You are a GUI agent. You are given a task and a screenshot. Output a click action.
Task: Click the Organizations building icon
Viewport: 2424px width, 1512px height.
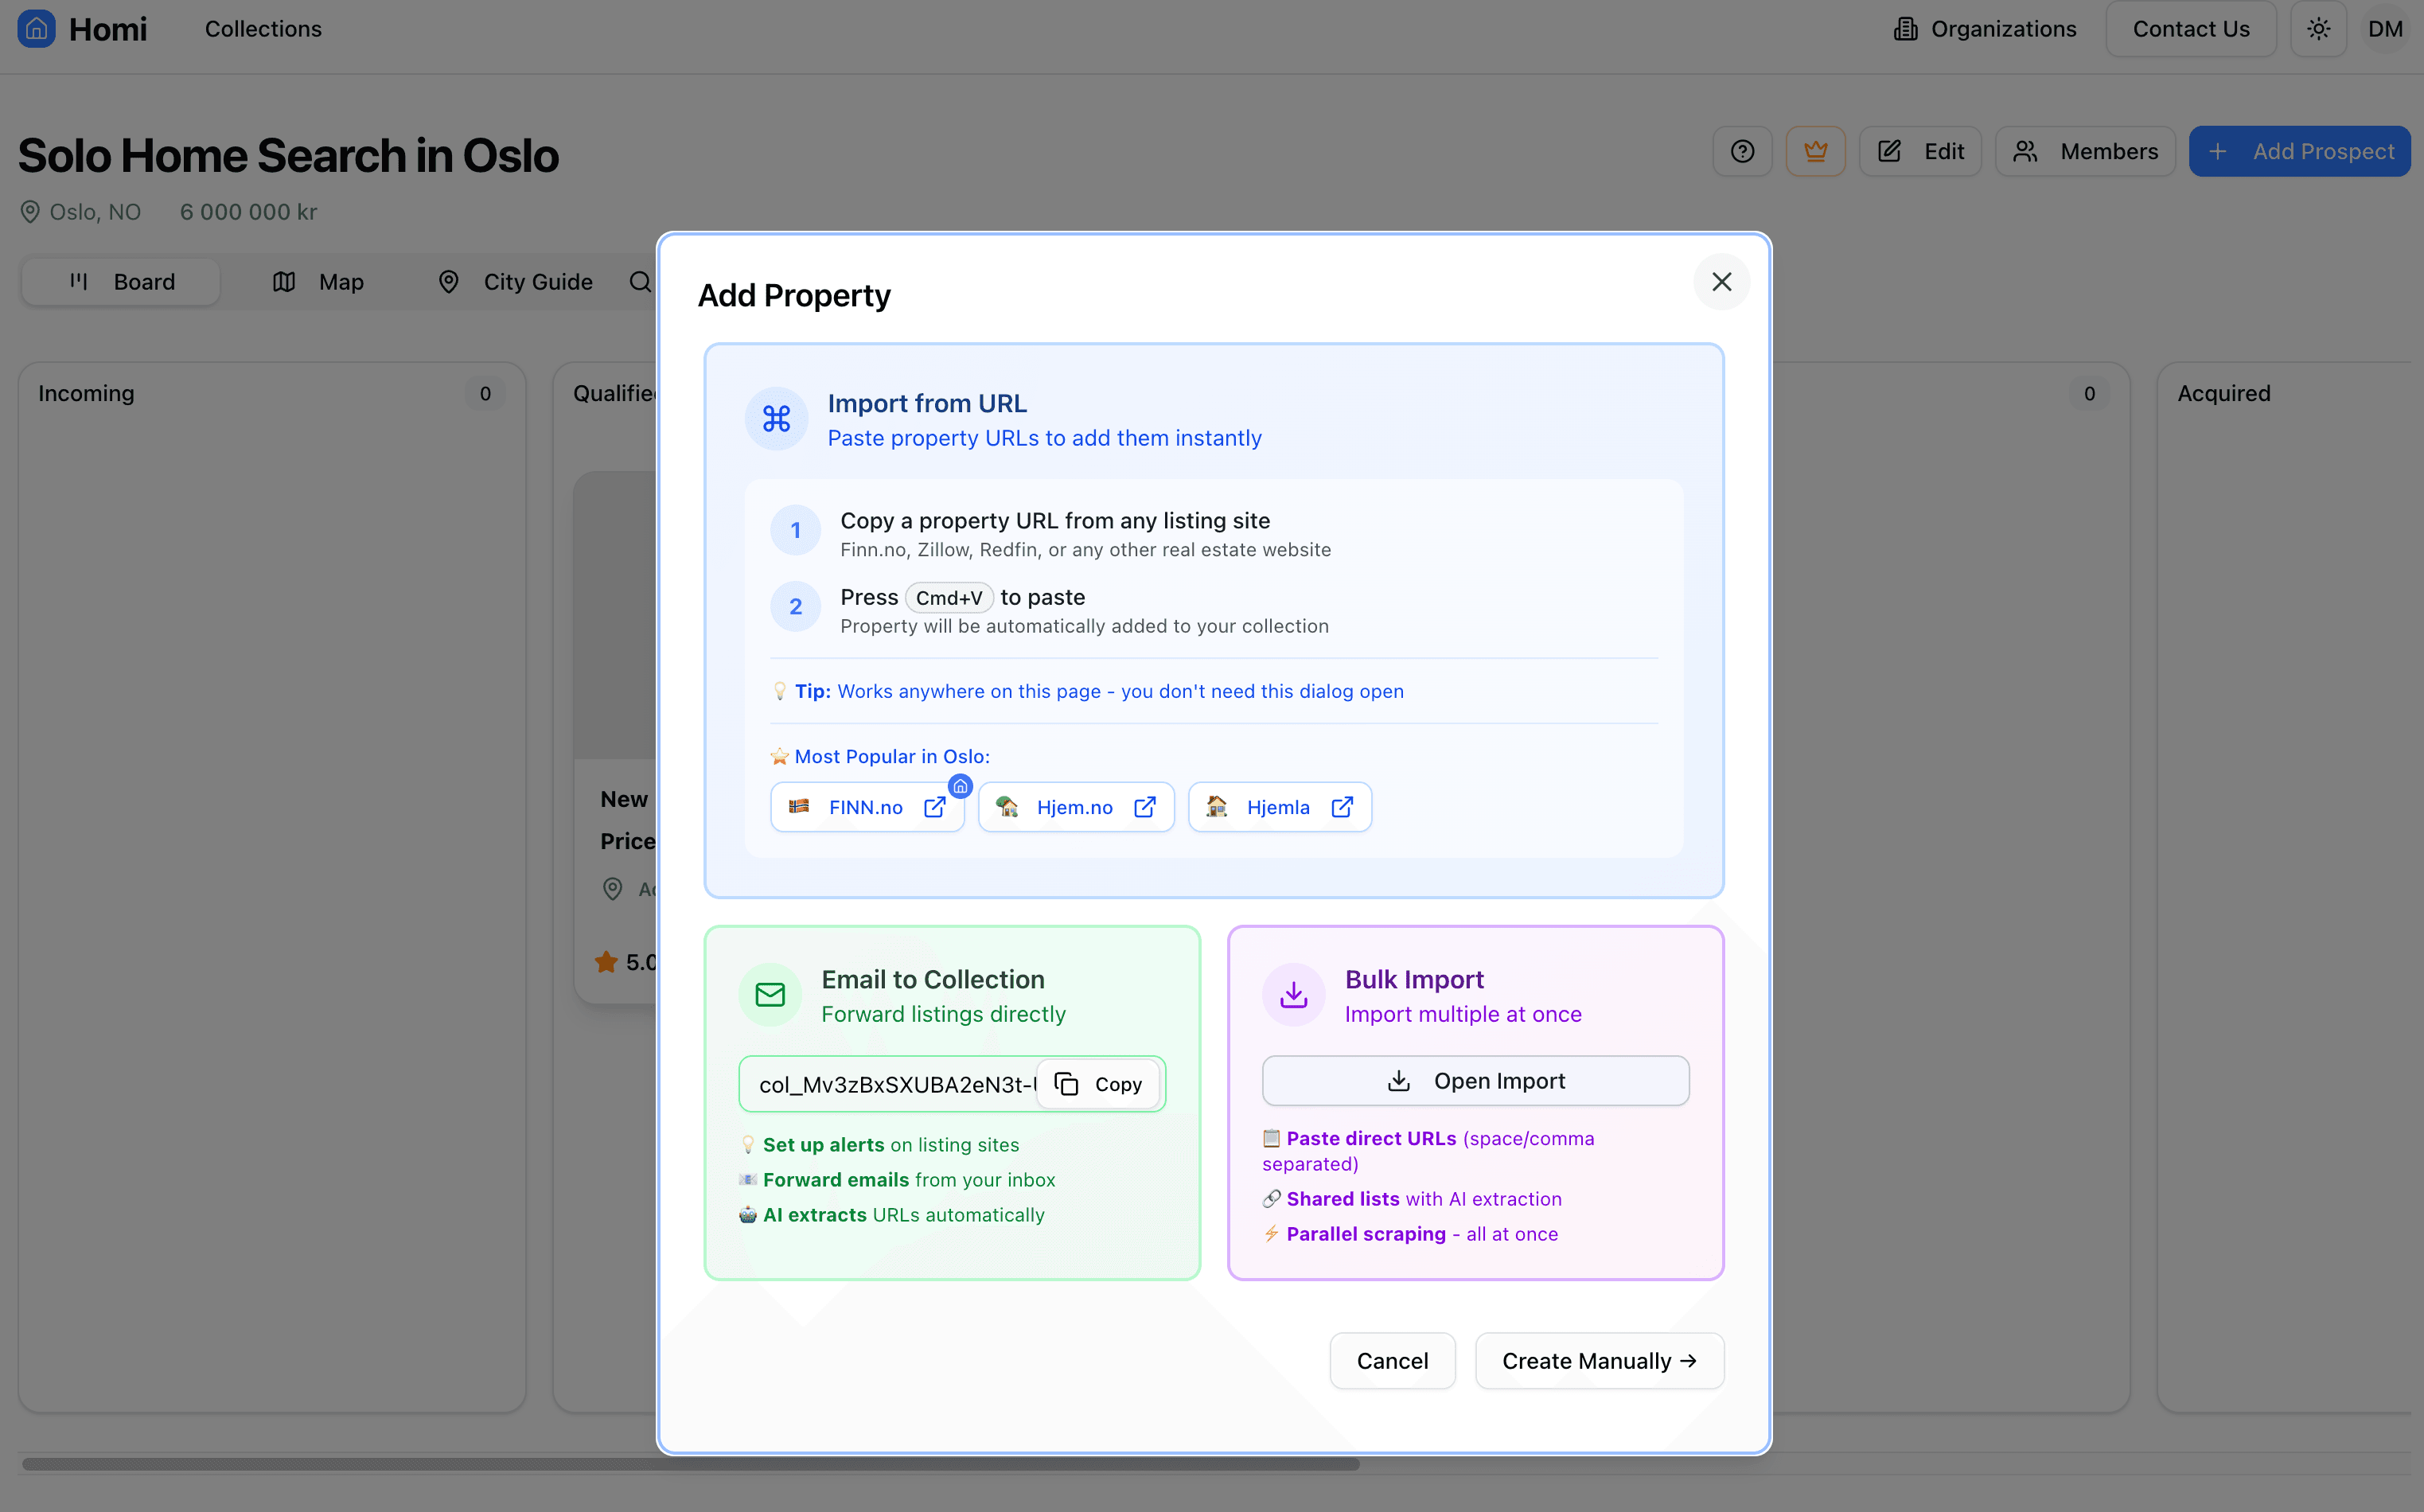click(x=1905, y=29)
